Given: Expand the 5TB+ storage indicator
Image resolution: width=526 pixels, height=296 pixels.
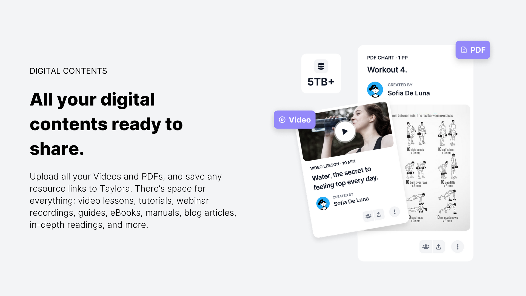Looking at the screenshot, I should pos(320,73).
